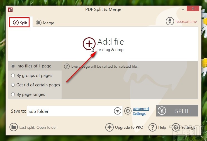207x141 pixels.
Task: Visit the Icecream.me link
Action: click(x=186, y=21)
